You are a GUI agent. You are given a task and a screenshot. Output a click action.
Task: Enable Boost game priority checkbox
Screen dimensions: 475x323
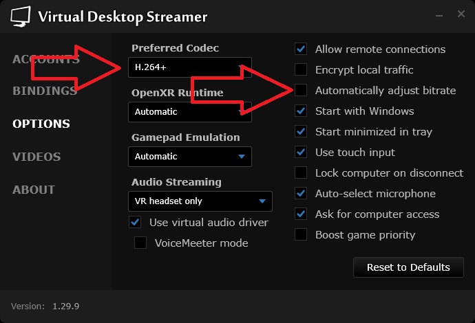click(x=301, y=234)
